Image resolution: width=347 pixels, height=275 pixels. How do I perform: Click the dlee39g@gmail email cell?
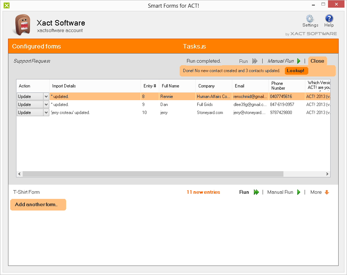(x=250, y=105)
